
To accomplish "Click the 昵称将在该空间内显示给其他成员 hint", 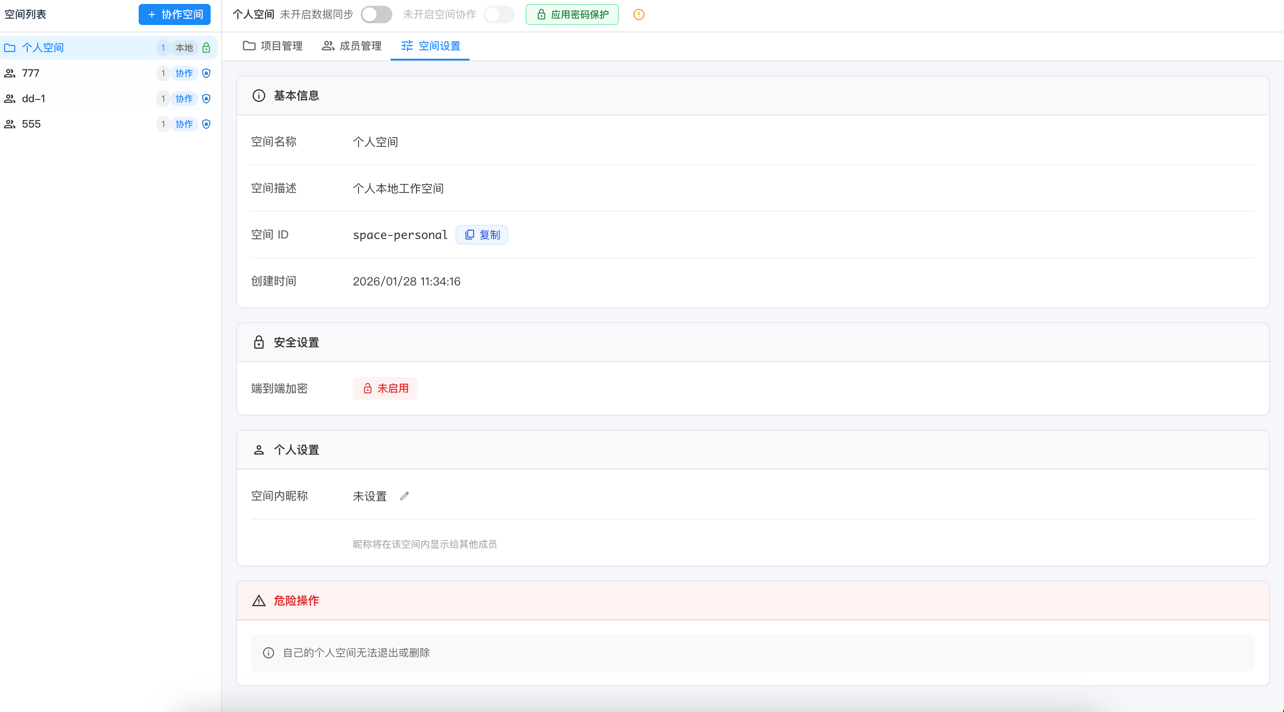I will click(425, 544).
